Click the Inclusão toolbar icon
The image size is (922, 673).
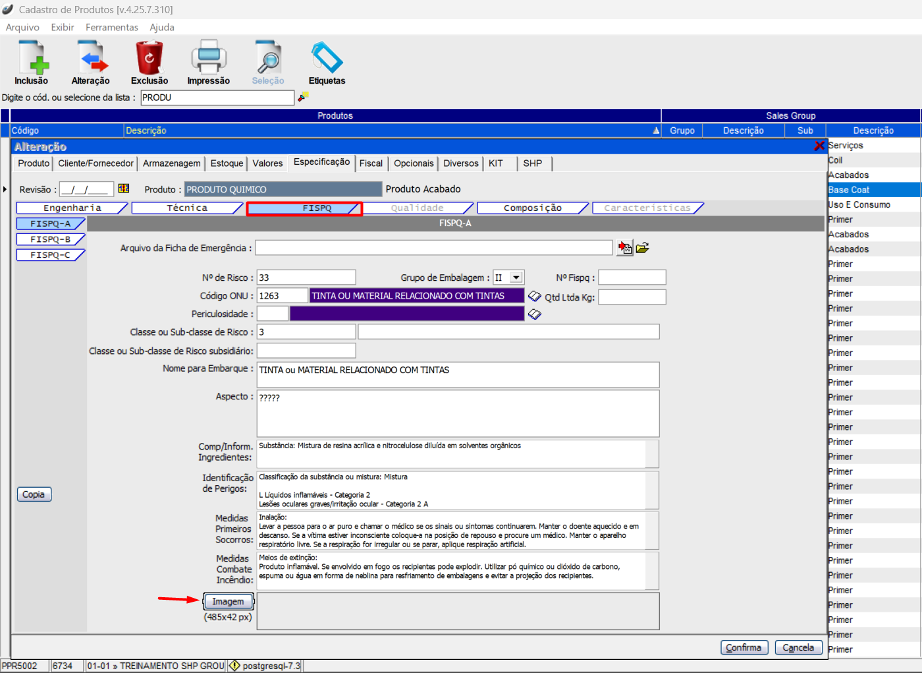[32, 58]
